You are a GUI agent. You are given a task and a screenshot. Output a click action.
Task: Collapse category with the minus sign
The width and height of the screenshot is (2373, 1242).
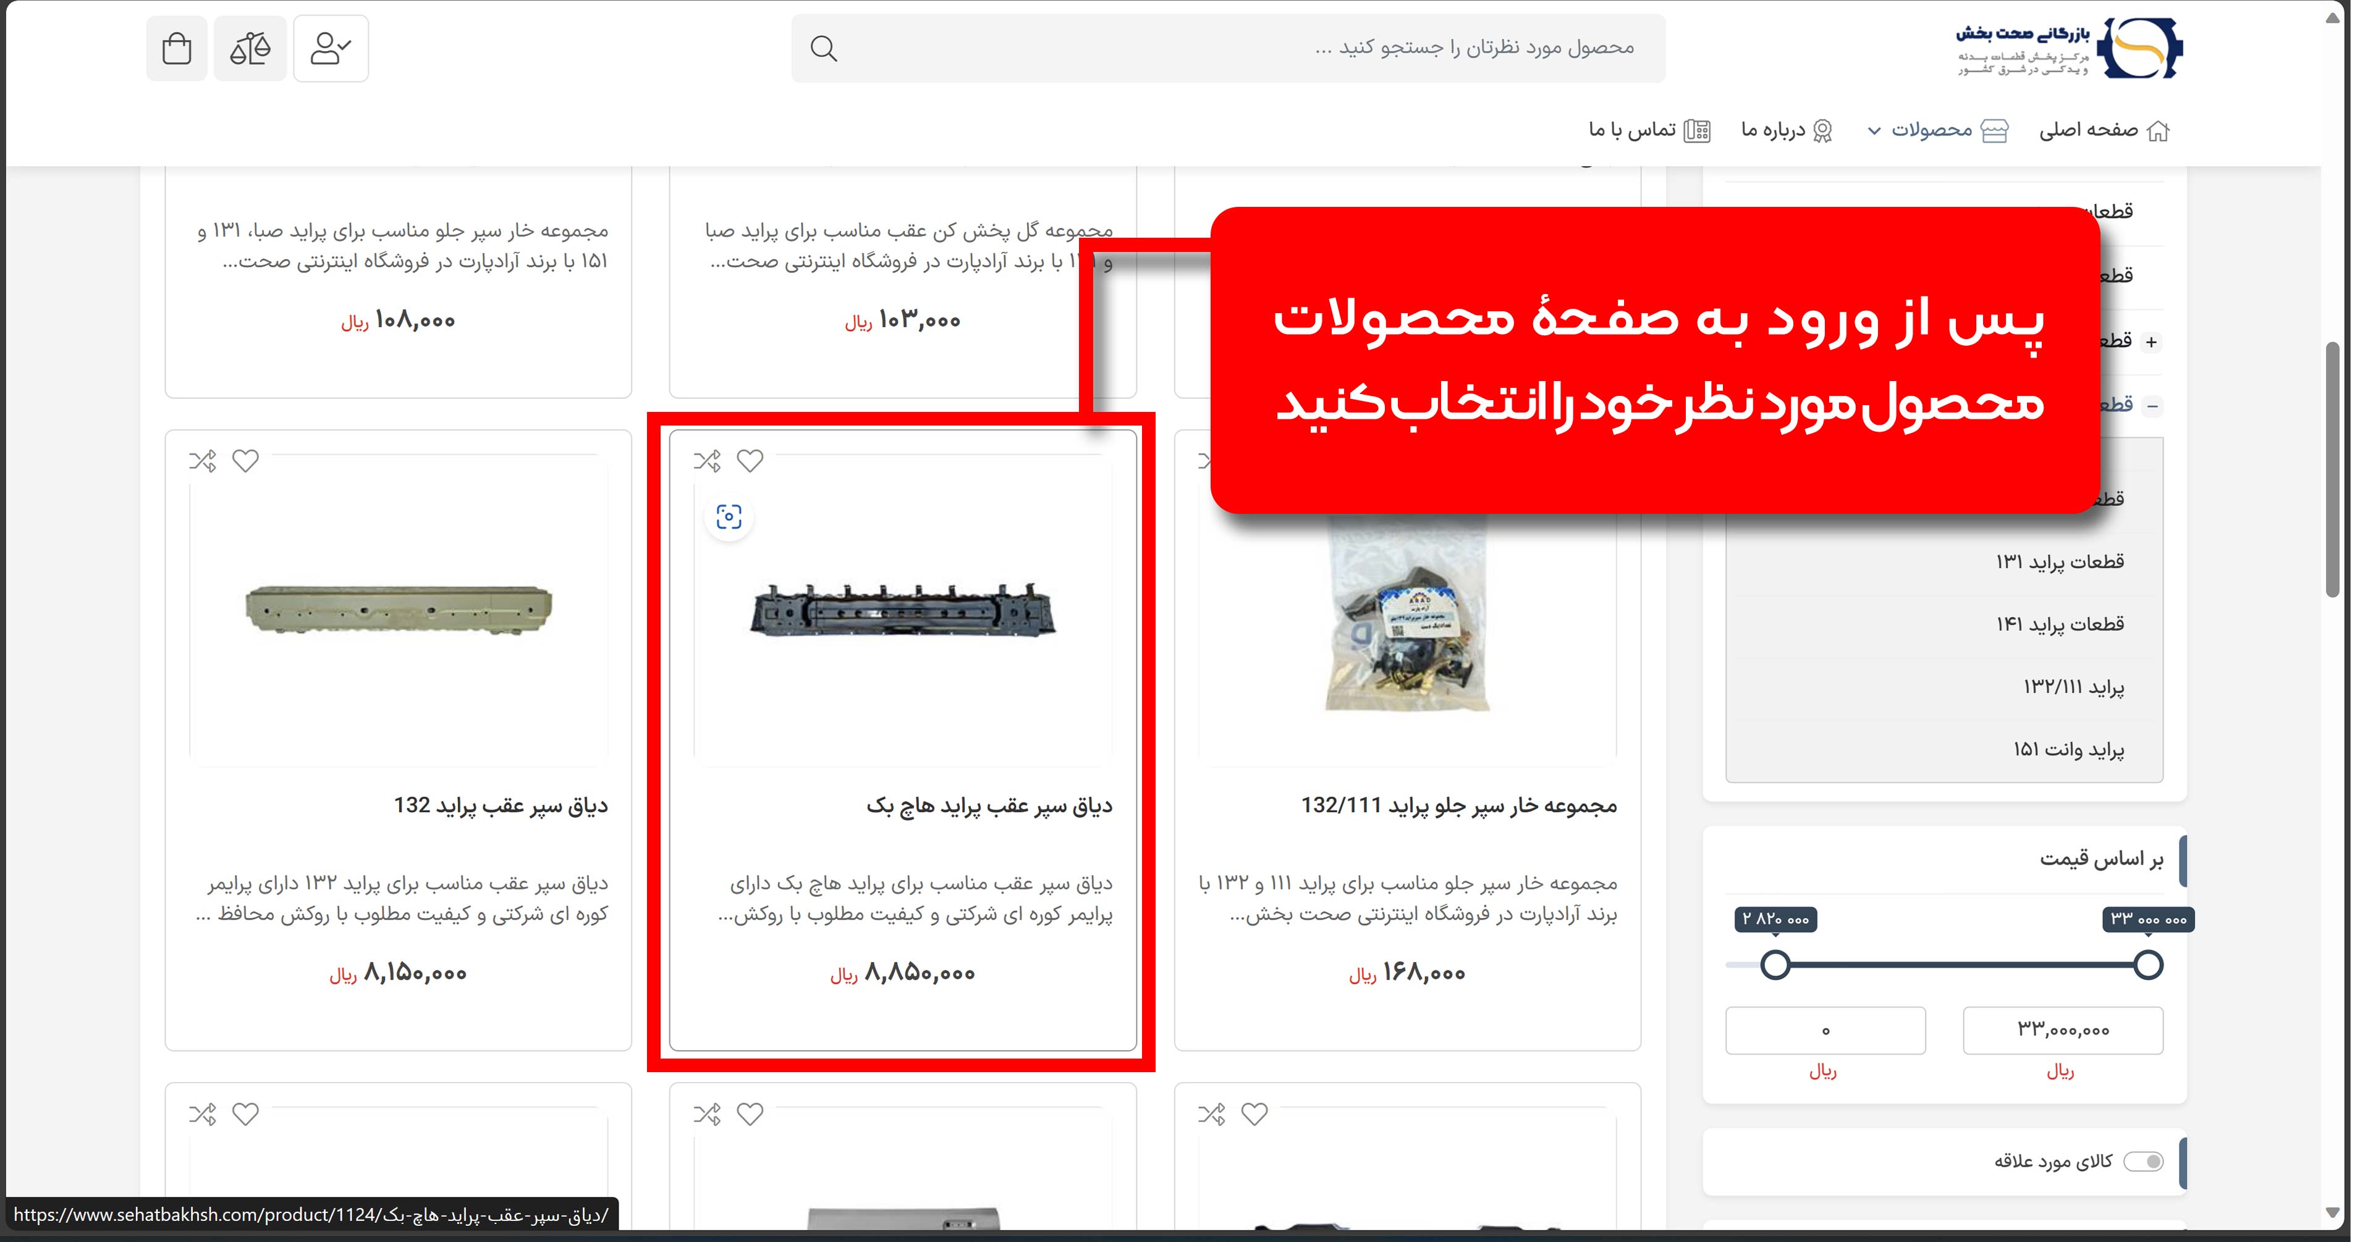pos(2153,406)
